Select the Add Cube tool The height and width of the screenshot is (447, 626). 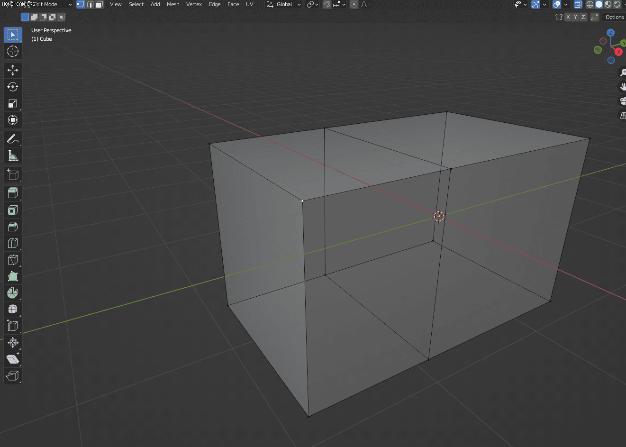click(x=13, y=174)
